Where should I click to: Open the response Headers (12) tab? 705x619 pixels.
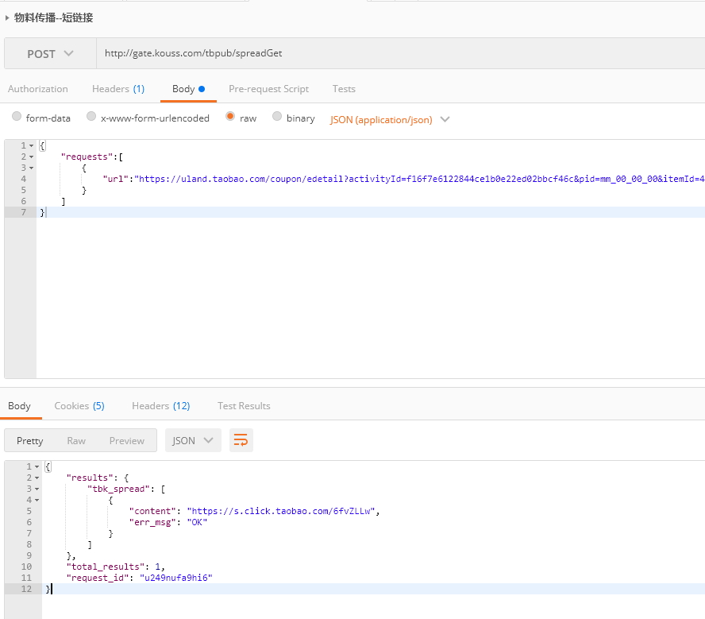tap(160, 406)
